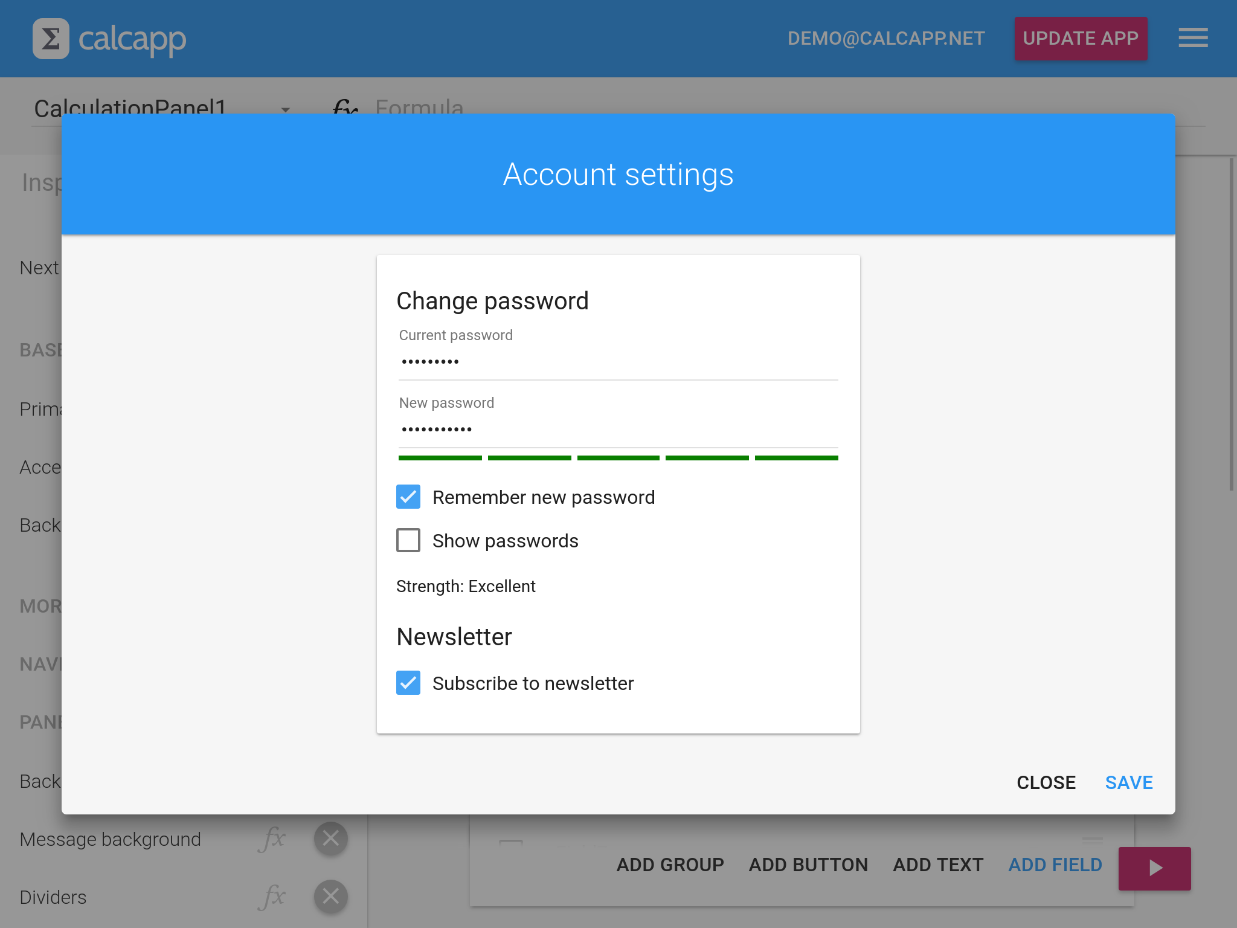
Task: Clear Dividers with the X icon
Action: 330,897
